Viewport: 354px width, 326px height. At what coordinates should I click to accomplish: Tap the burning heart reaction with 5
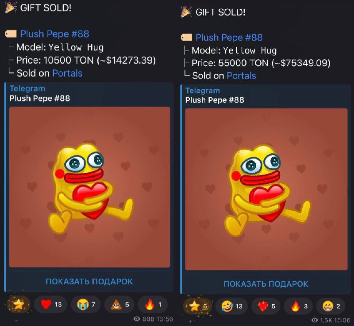pyautogui.click(x=266, y=306)
